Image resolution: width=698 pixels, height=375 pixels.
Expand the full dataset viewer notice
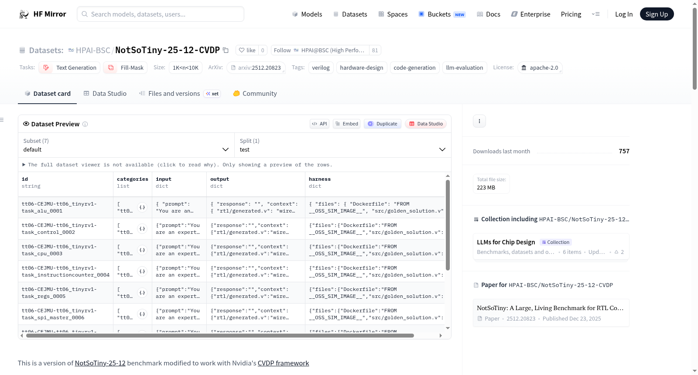[177, 165]
